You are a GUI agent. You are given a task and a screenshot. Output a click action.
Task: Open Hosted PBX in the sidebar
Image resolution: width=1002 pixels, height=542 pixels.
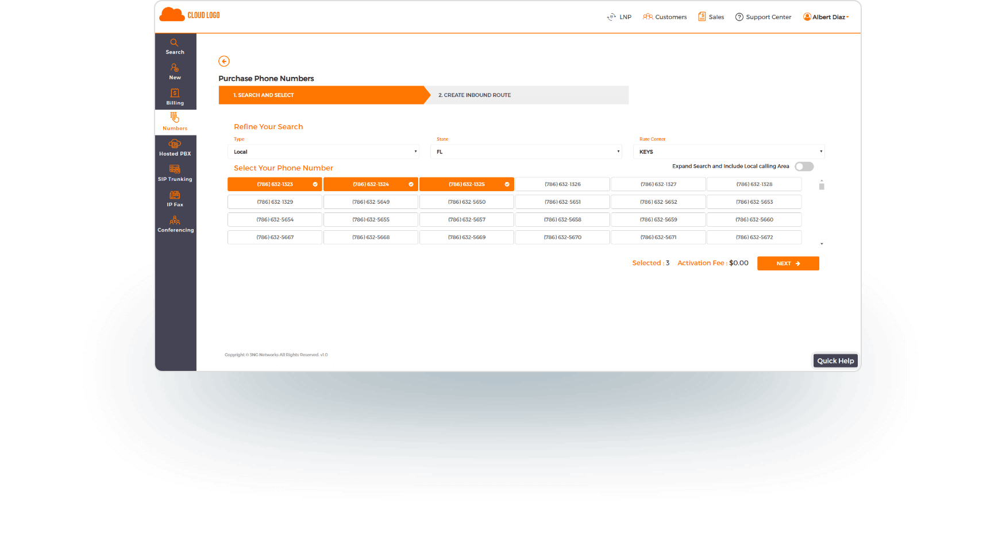[175, 148]
